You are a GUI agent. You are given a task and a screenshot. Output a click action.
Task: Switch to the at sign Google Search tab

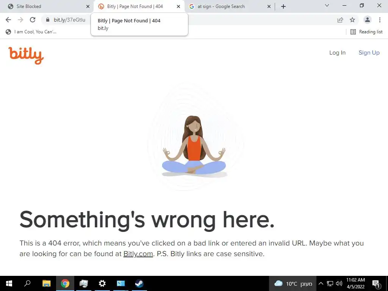click(x=230, y=6)
